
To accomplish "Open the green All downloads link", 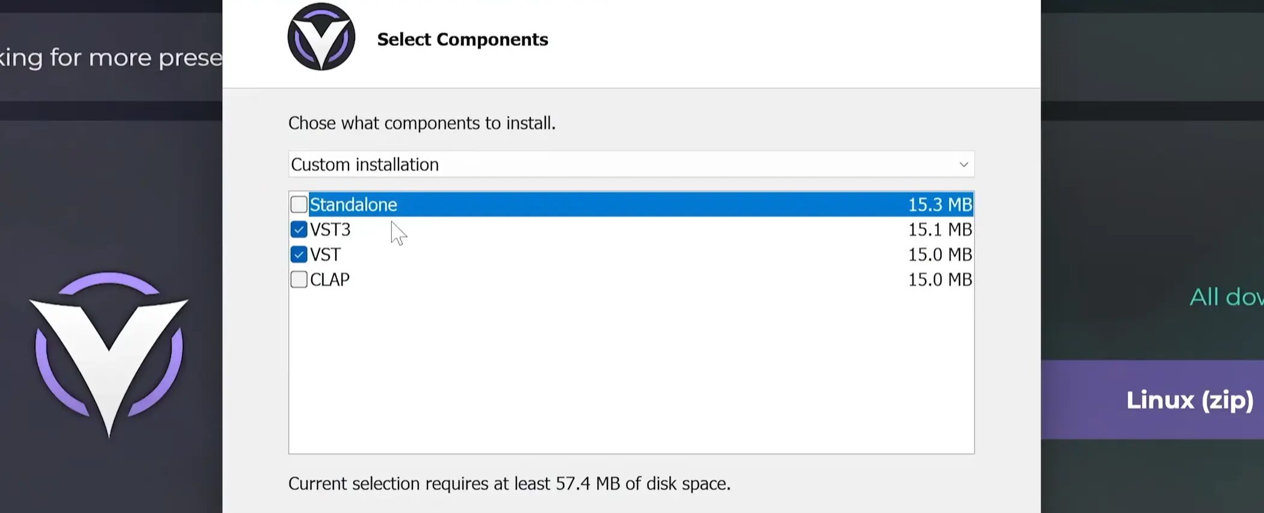I will (x=1225, y=297).
